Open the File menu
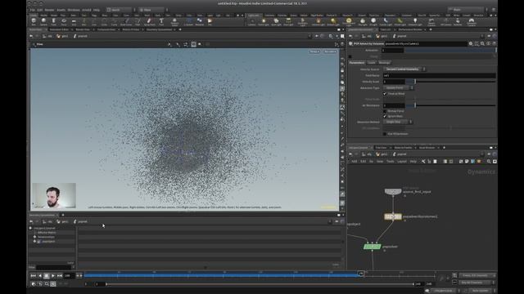 [33, 10]
